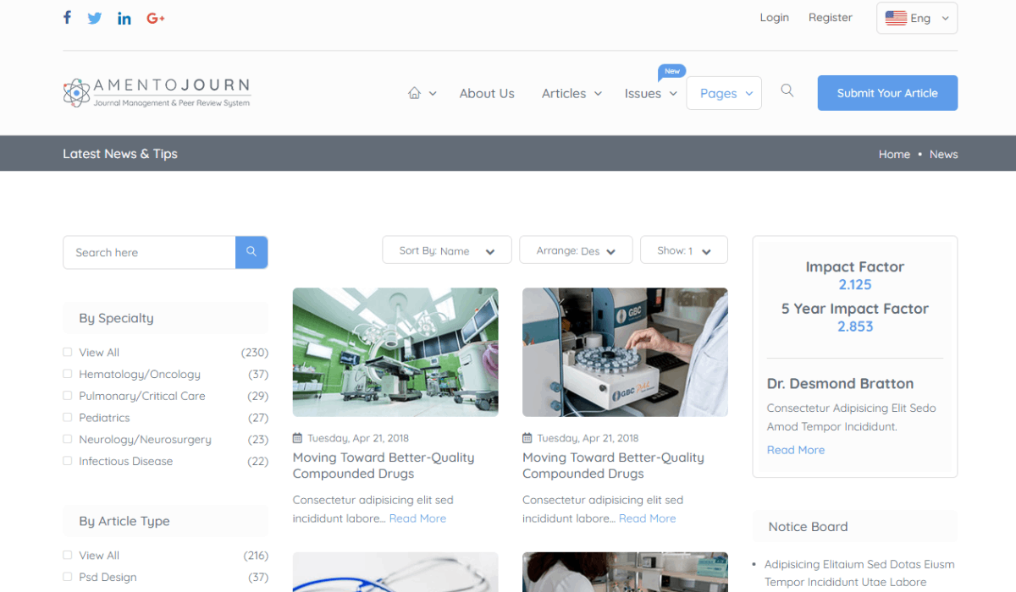This screenshot has height=592, width=1016.
Task: Click the News breadcrumb text
Action: click(x=943, y=154)
